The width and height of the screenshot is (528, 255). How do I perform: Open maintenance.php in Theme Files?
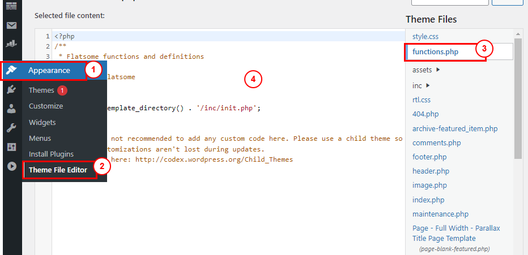[x=440, y=214]
